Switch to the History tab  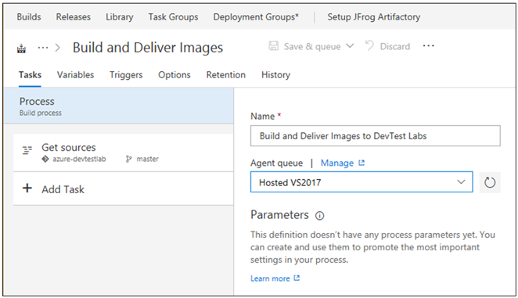point(275,74)
